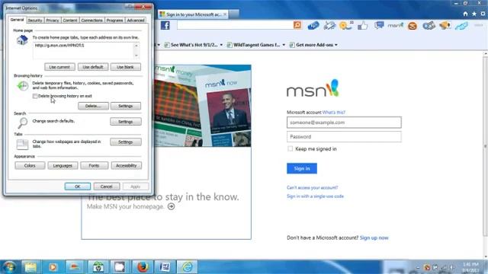Expand Get more Add-ons dropdown arrow
Viewport: 488px width, 274px height.
336,45
